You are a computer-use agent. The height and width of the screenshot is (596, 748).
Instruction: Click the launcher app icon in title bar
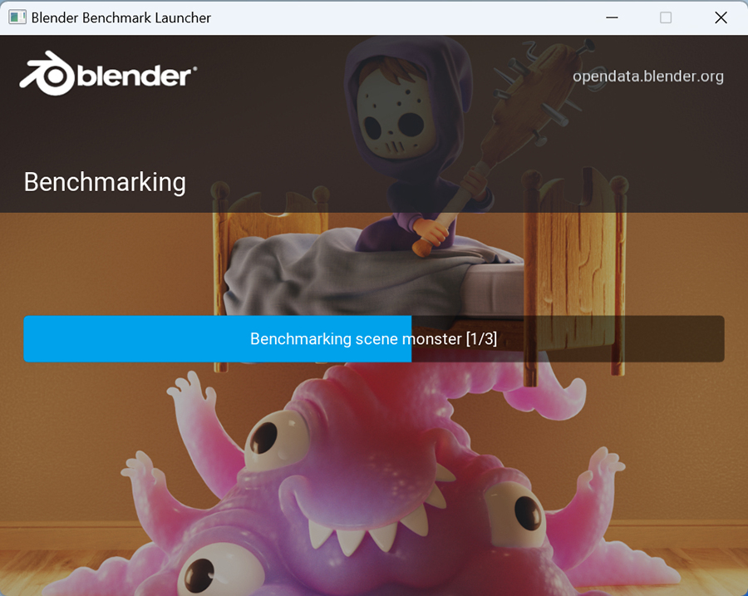pyautogui.click(x=17, y=17)
